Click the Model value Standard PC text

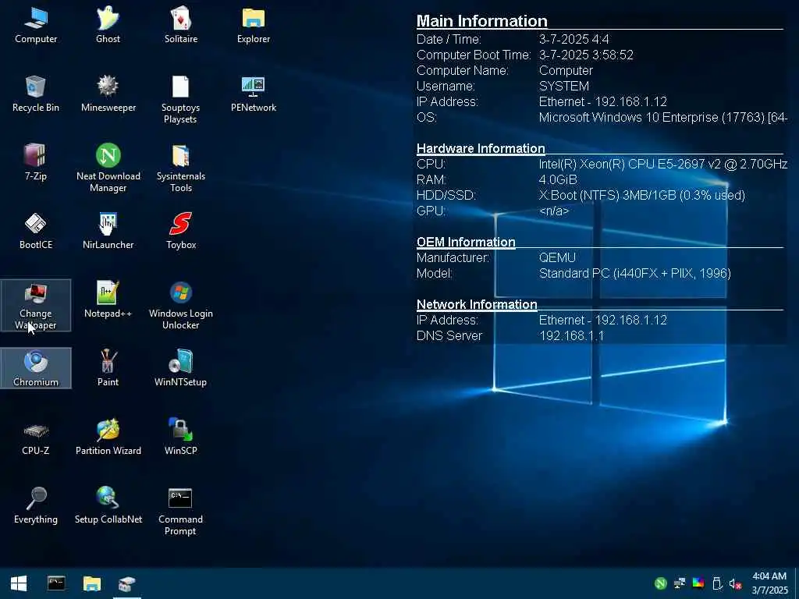635,274
